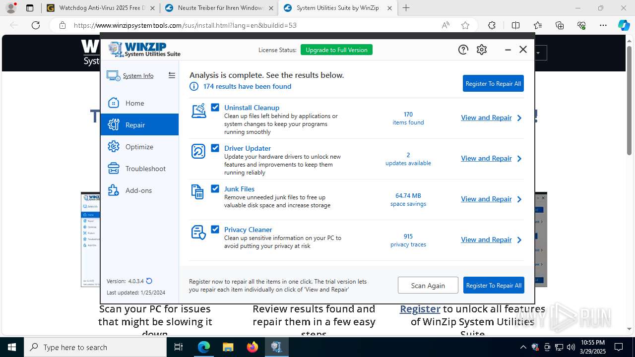Click '174 results have been found' text
Viewport: 635px width, 357px height.
[x=247, y=86]
